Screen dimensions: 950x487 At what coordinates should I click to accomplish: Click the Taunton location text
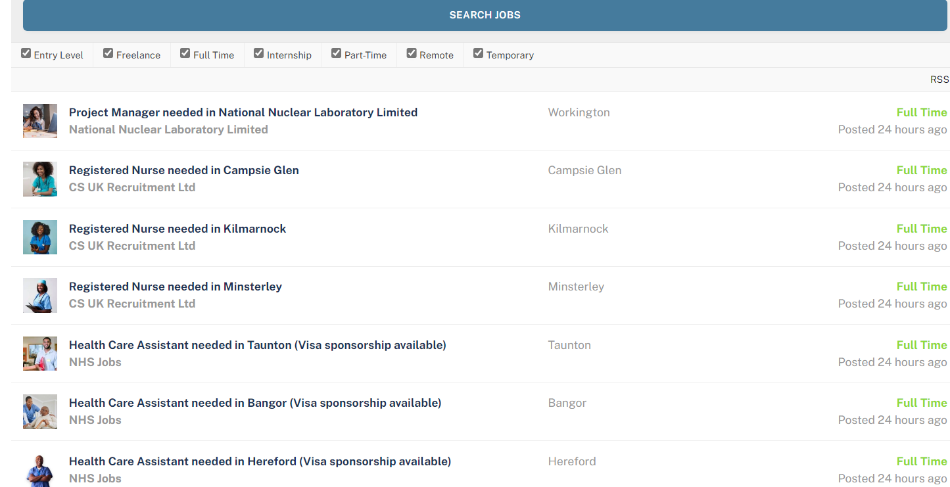pos(569,345)
